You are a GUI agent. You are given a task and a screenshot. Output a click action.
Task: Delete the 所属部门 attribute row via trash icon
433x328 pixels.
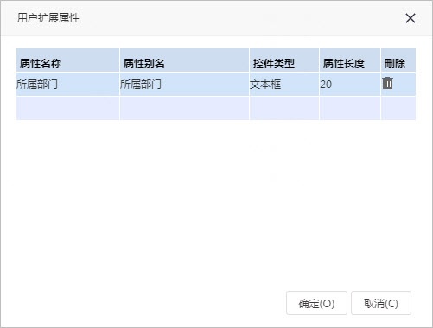point(387,83)
